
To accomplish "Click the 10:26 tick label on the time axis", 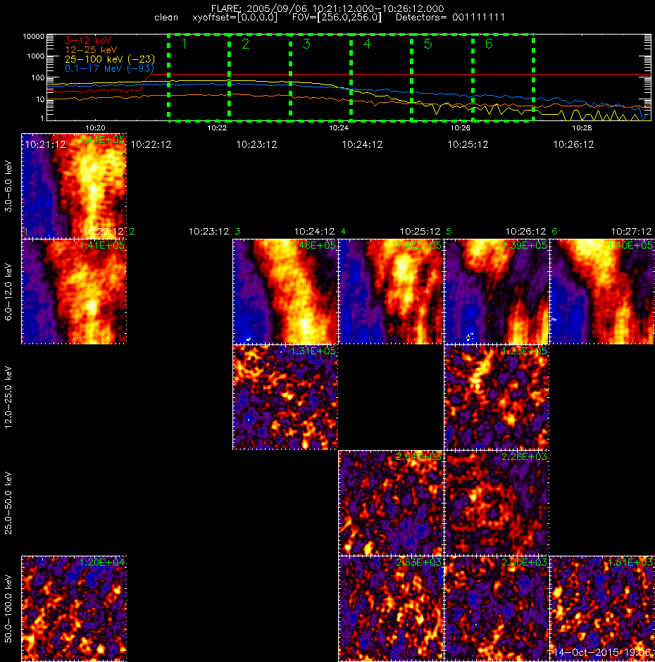I will coord(461,127).
